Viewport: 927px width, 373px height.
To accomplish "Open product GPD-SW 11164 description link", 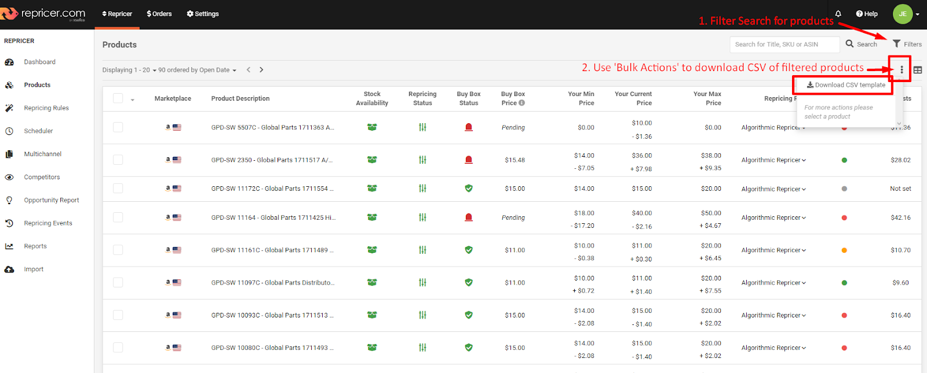I will pos(273,217).
